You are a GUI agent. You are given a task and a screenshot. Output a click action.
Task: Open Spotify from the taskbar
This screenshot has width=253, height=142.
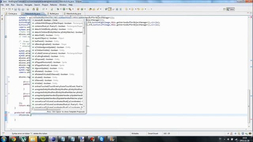click(x=43, y=139)
